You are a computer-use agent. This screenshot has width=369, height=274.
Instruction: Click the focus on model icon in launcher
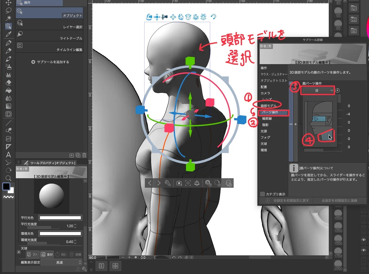coord(188,183)
